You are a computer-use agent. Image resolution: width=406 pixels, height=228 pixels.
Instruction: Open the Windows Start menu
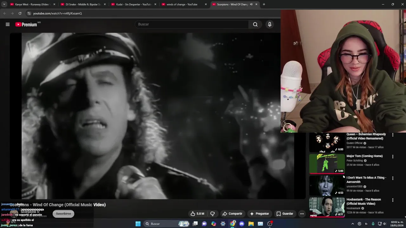tap(138, 224)
